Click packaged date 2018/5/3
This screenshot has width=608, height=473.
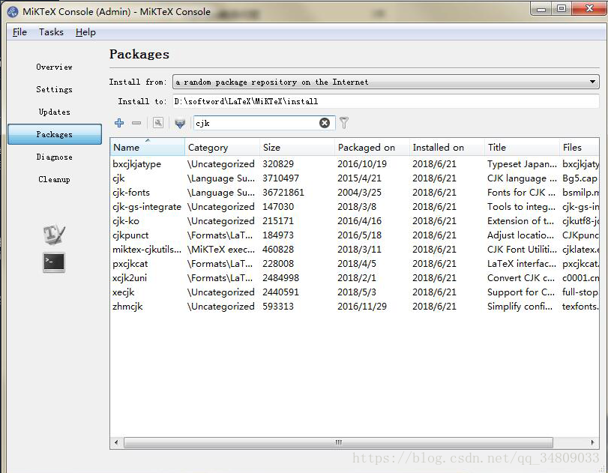[x=356, y=292]
